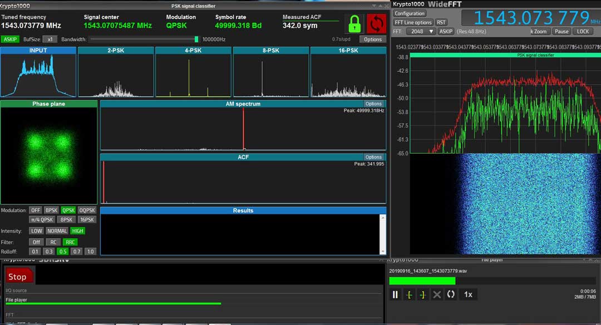601x325 pixels.
Task: Click Pause in WideFFT
Action: [x=561, y=31]
